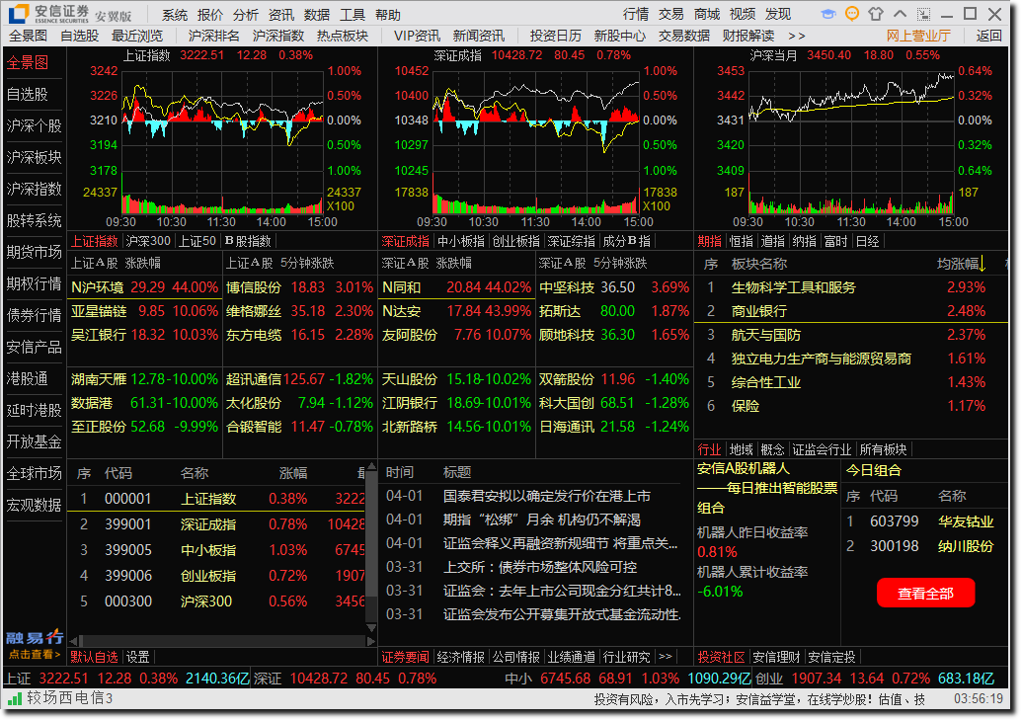Click 自选股 in the top toolbar

pos(80,36)
